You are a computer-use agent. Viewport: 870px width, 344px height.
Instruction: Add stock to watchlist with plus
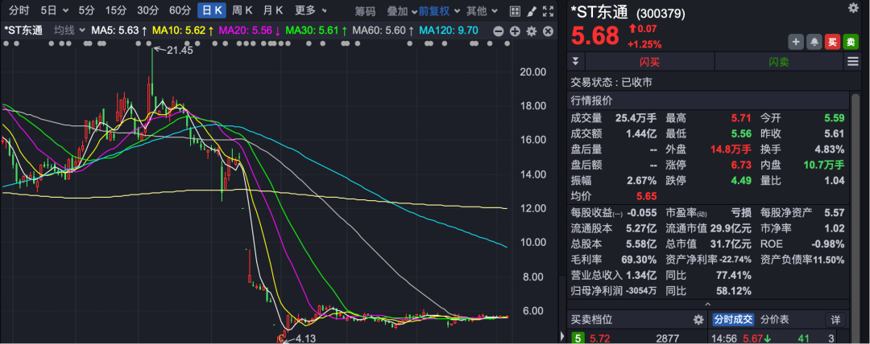click(x=796, y=42)
